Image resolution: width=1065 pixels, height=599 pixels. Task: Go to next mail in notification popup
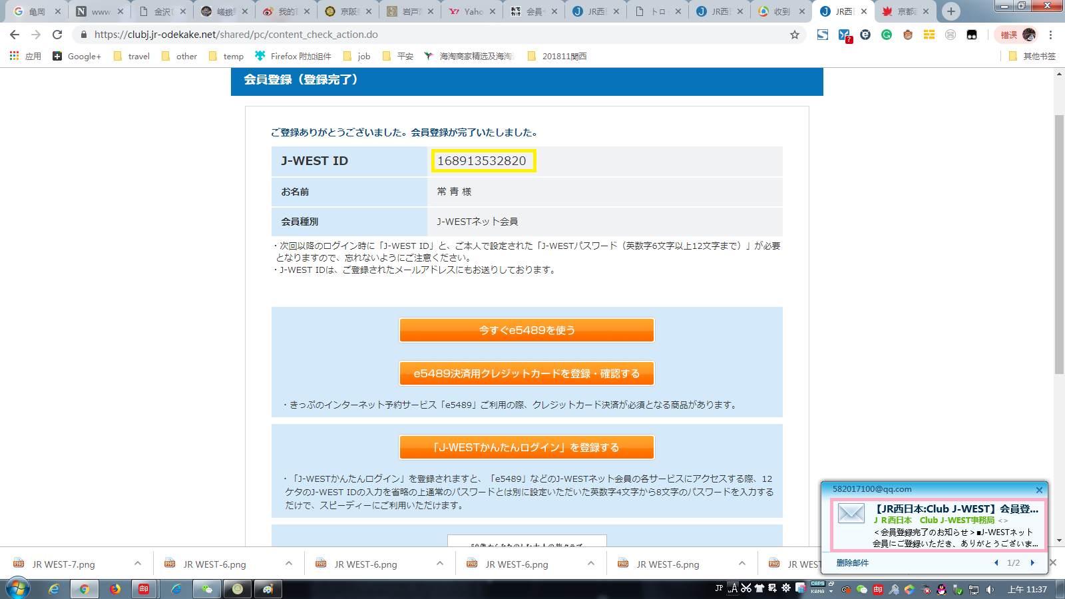(x=1032, y=563)
